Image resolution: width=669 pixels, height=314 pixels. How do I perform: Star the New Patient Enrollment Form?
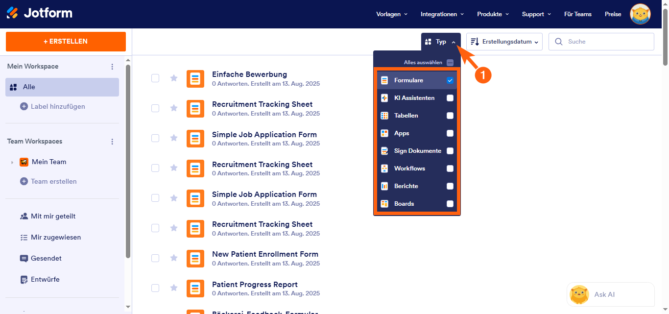(173, 258)
